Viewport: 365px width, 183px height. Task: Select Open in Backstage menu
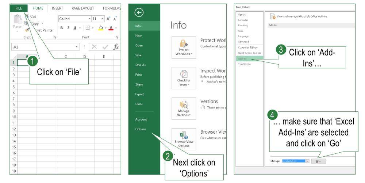pos(139,45)
